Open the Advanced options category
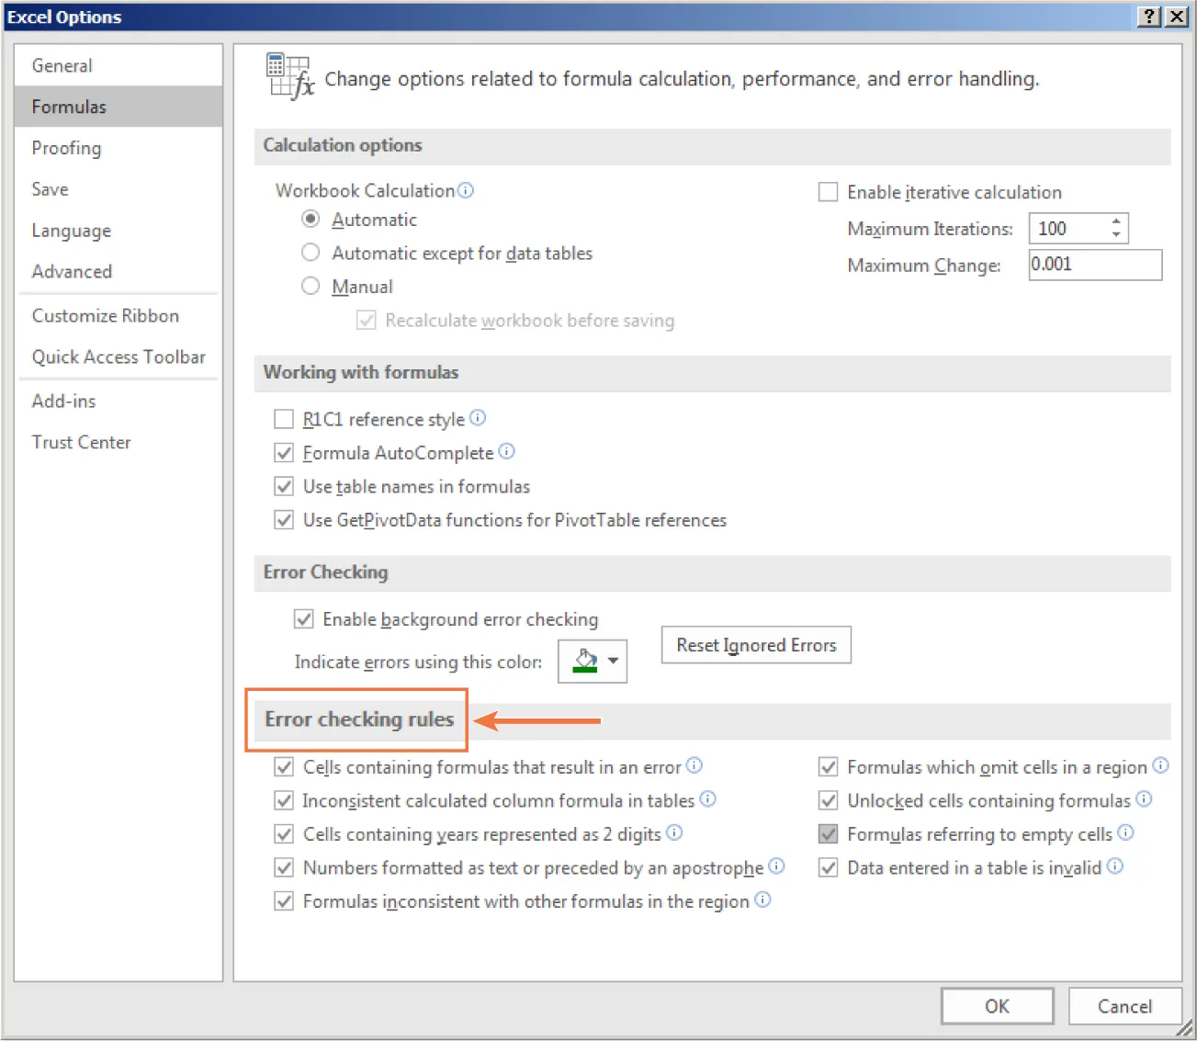 (72, 271)
